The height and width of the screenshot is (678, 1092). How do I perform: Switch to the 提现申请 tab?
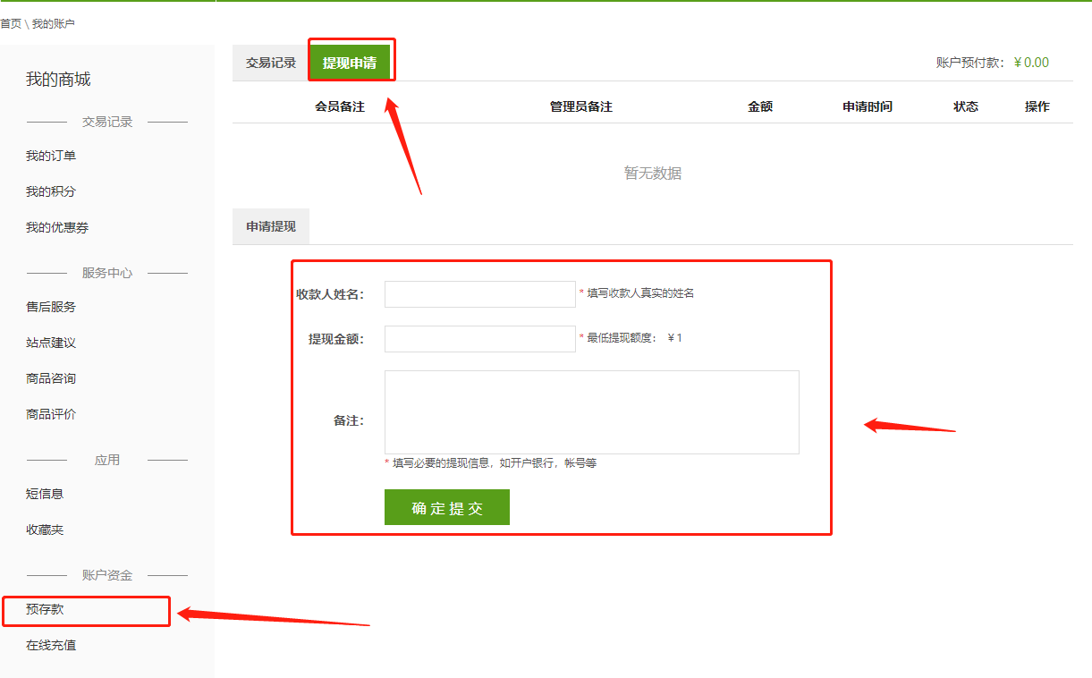(x=350, y=64)
